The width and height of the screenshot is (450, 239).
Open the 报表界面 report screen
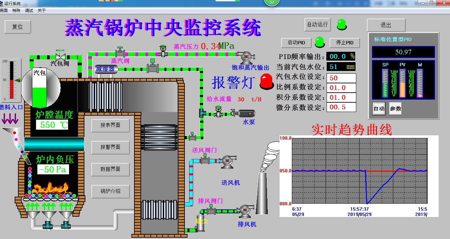[x=110, y=125]
